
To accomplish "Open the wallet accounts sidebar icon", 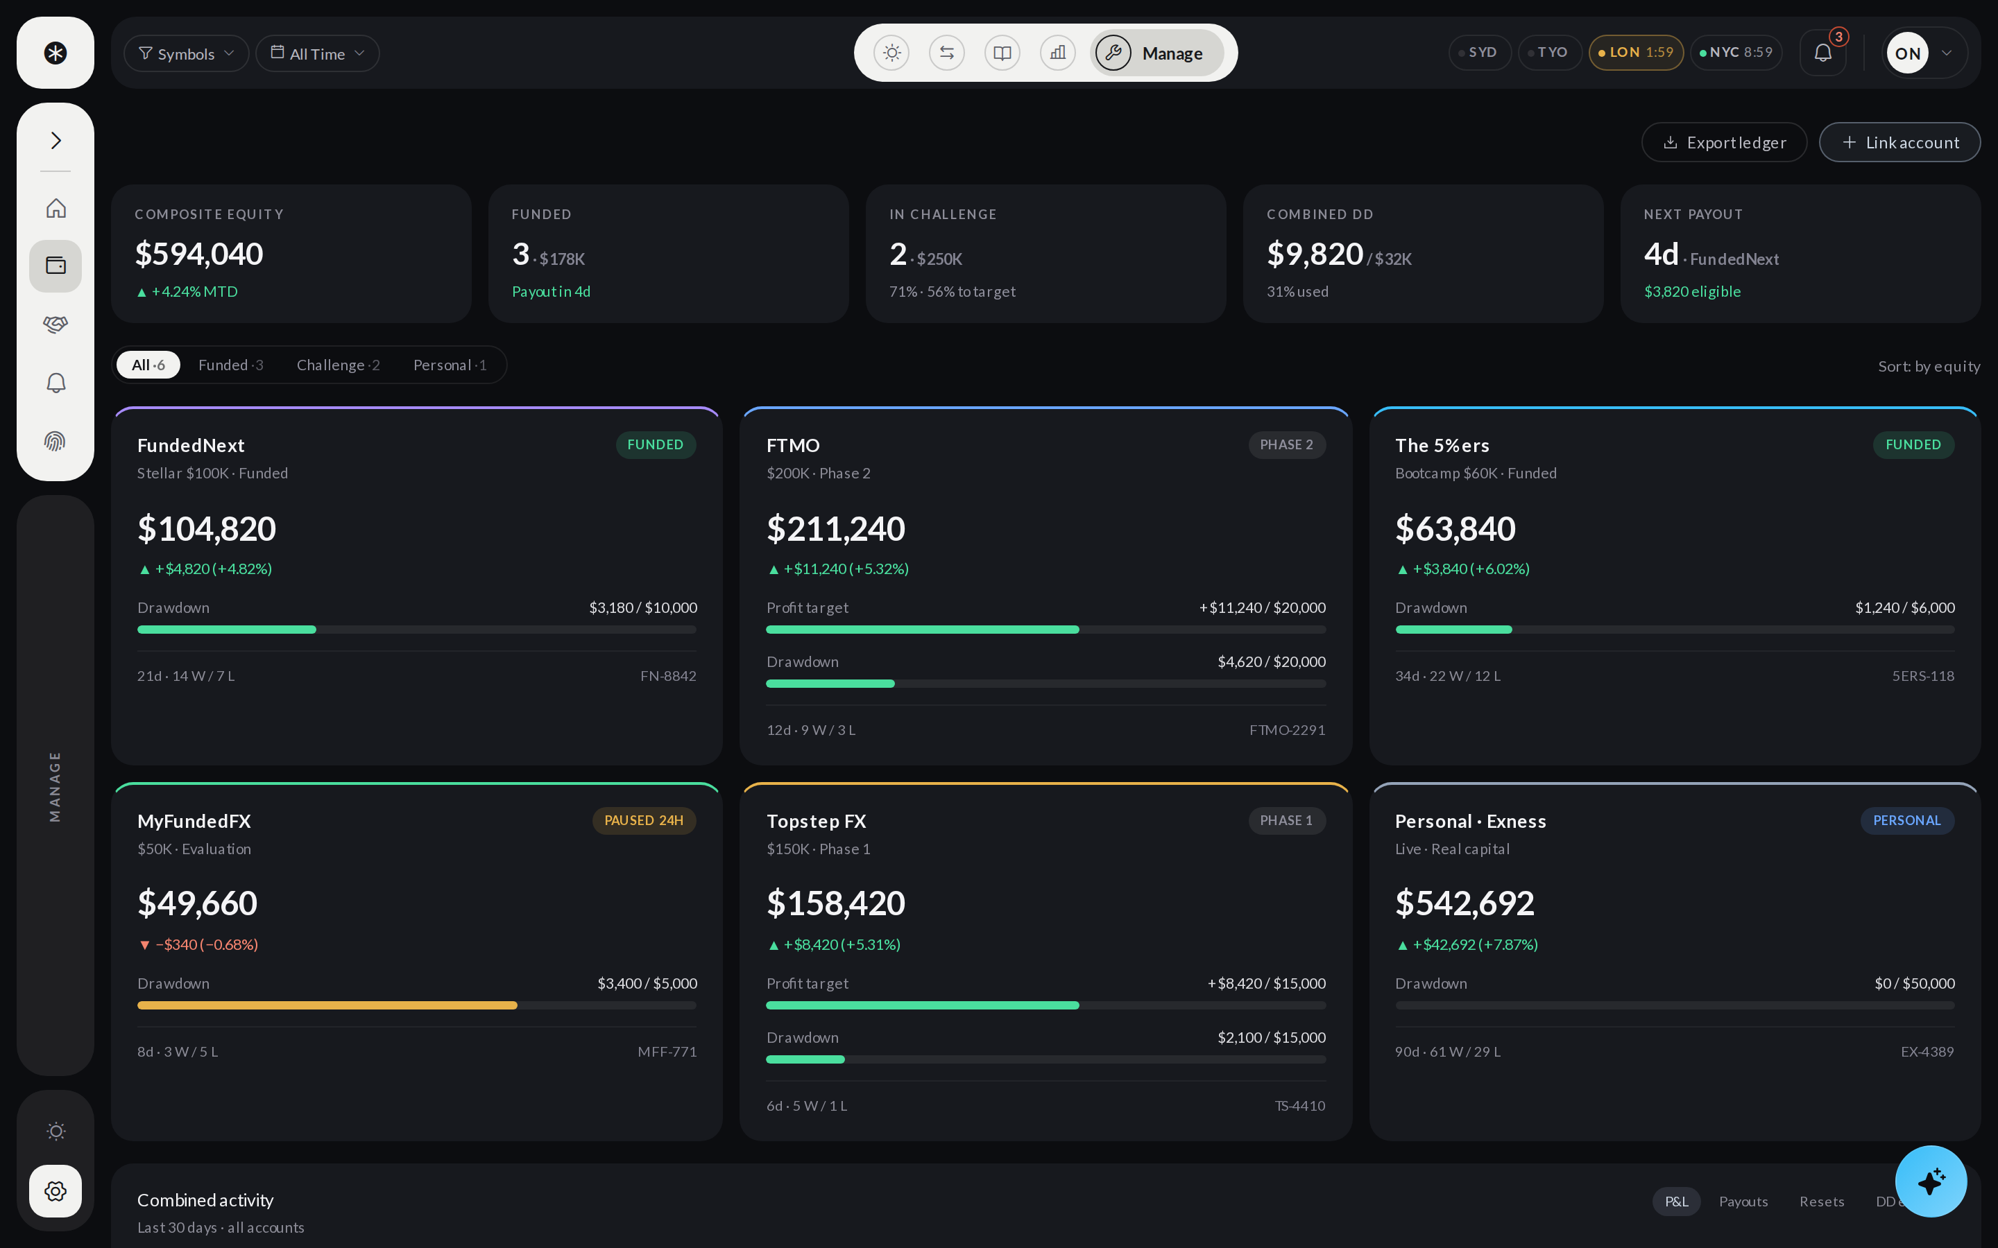I will click(x=55, y=266).
